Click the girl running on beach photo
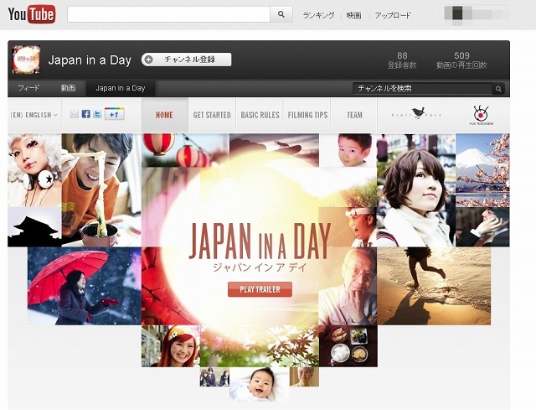This screenshot has height=410, width=536. pos(434,286)
